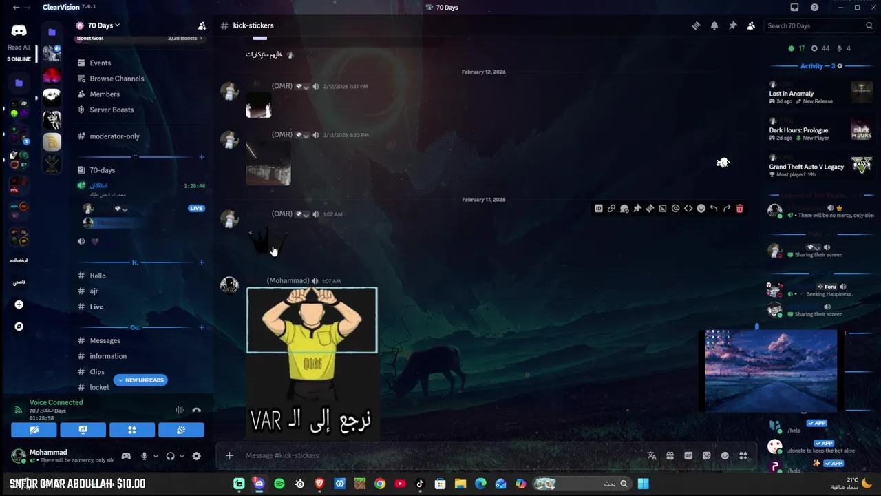Copy message ID icon
This screenshot has height=496, width=881.
pos(599,209)
